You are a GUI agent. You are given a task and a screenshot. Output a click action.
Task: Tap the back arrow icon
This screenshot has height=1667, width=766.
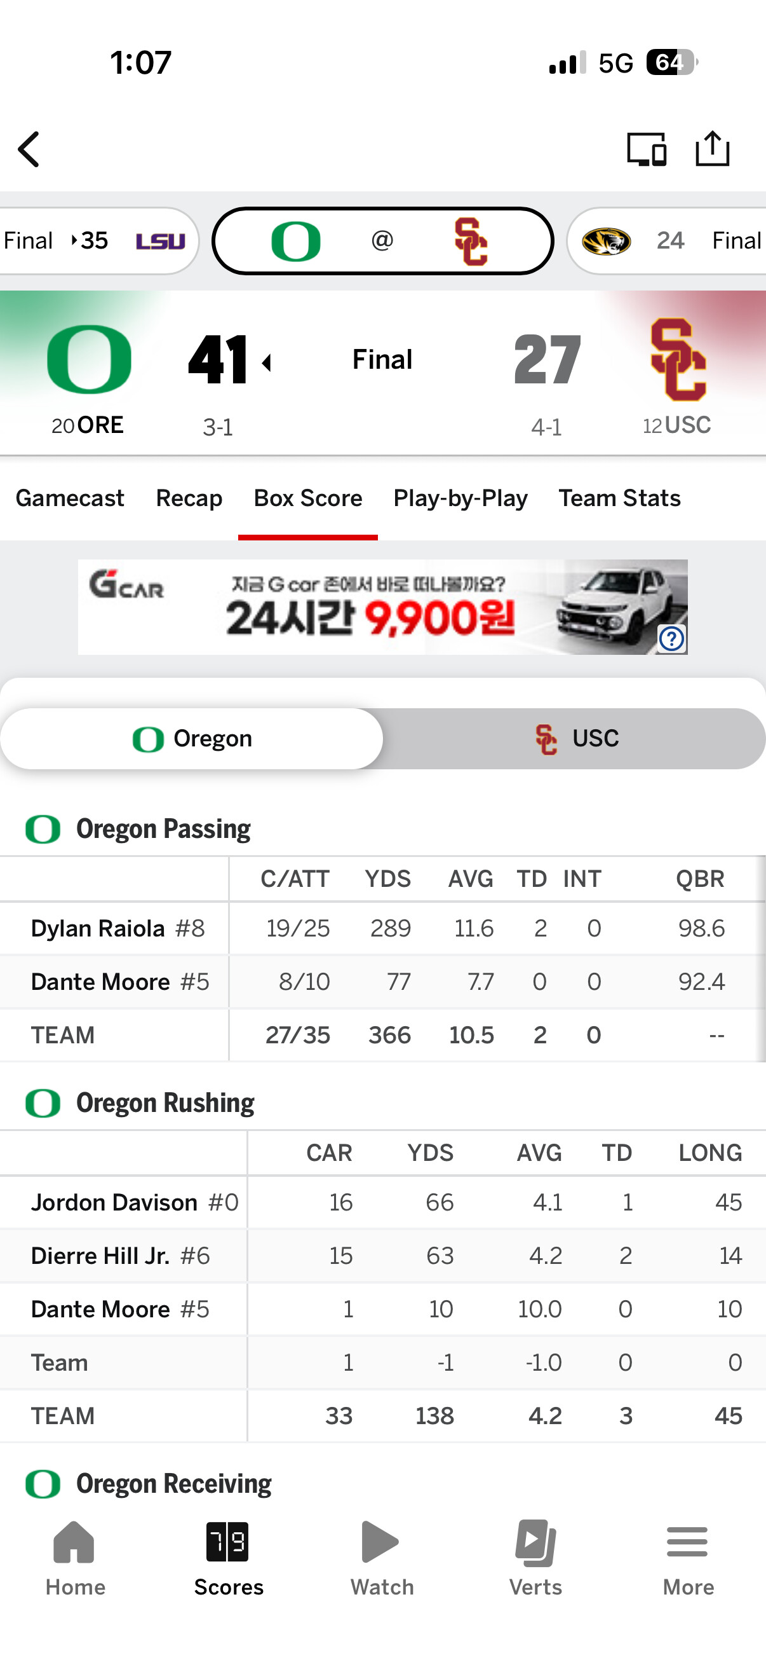[29, 149]
